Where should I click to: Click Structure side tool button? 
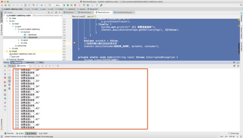[1, 30]
